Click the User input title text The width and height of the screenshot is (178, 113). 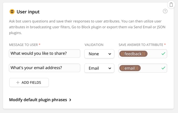28,12
